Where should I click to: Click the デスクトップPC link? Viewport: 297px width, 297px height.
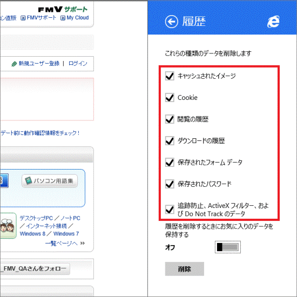(x=36, y=218)
